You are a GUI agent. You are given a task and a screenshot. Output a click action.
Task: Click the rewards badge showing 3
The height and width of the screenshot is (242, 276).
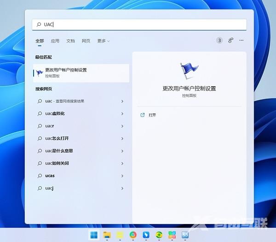coord(219,41)
